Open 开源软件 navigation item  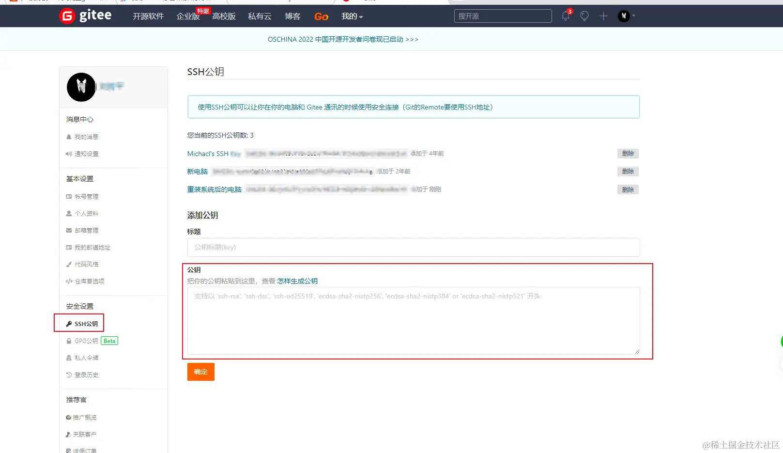(148, 16)
